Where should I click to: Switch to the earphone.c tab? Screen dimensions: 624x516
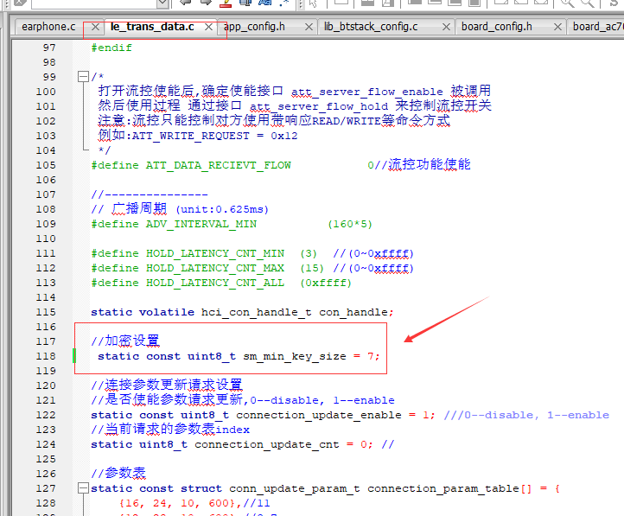tap(48, 27)
